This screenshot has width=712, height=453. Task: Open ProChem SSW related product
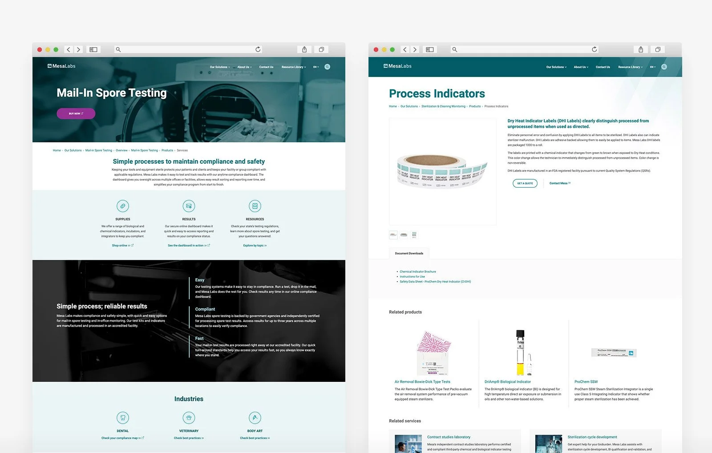point(586,382)
